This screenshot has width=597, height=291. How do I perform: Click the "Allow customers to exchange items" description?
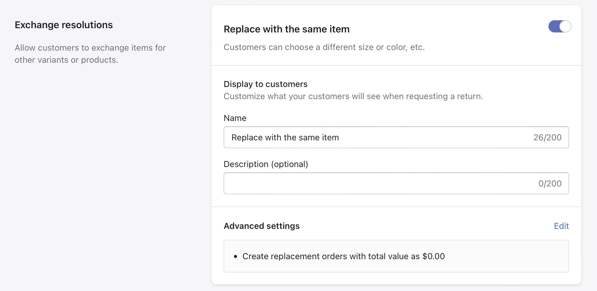click(90, 54)
